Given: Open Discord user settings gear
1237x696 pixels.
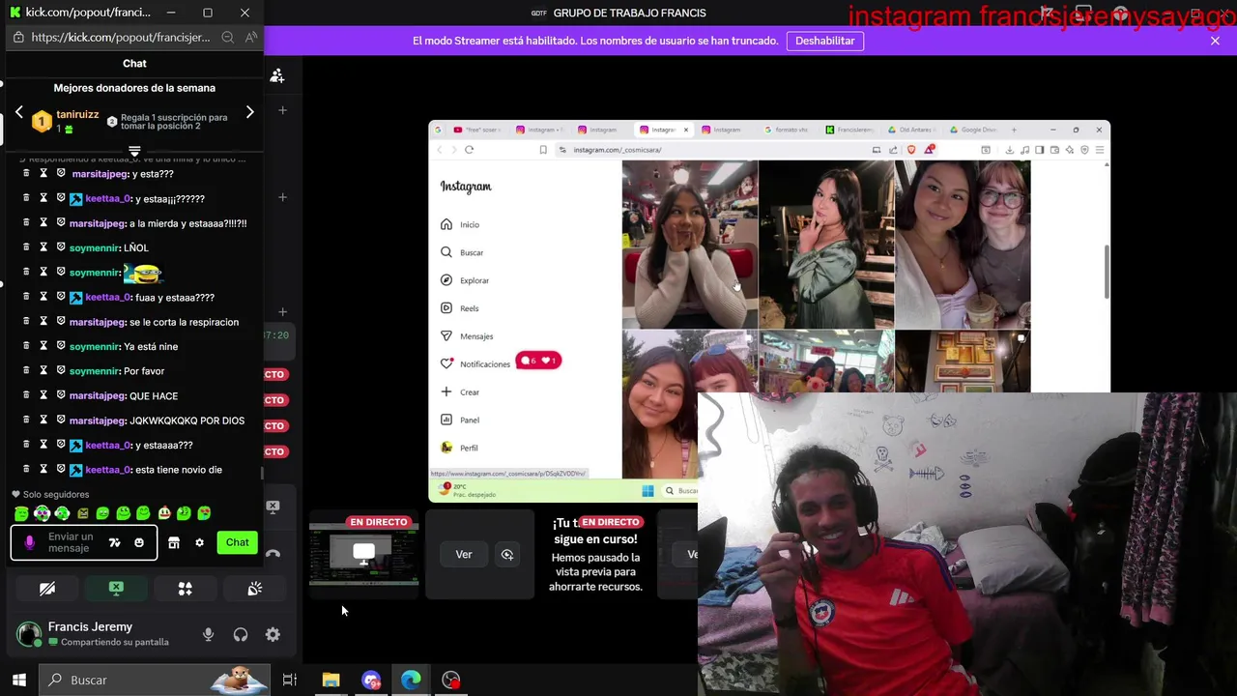Looking at the screenshot, I should (x=273, y=634).
